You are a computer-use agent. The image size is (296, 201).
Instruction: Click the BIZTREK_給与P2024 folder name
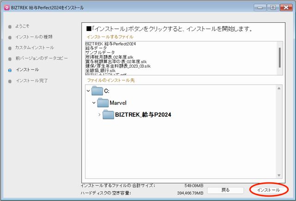143,114
